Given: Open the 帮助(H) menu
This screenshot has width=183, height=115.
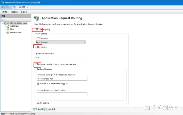Looking at the screenshot, I should tap(24, 12).
